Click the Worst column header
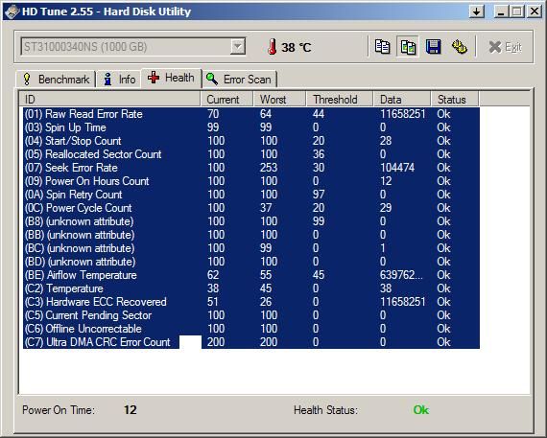This screenshot has height=438, width=547. [x=280, y=100]
